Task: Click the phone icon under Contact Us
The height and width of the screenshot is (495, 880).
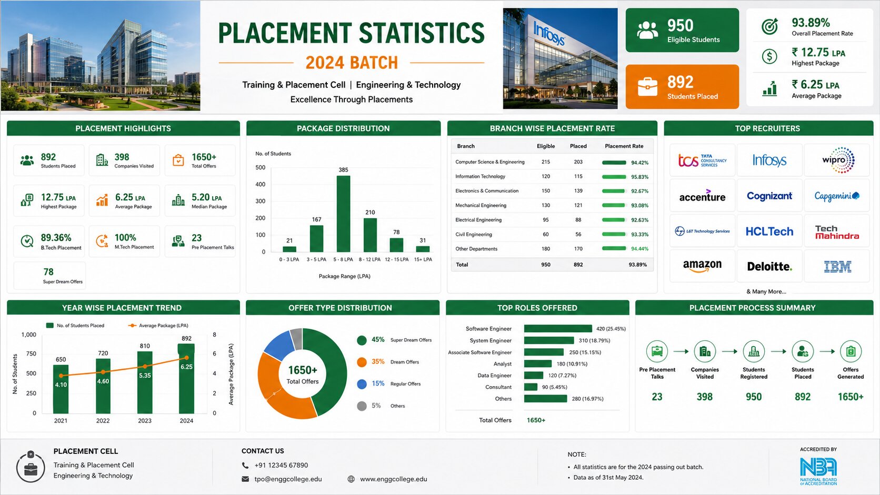Action: (x=245, y=466)
